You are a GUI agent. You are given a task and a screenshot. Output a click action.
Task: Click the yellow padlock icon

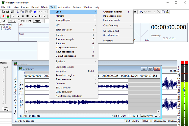[167, 12]
